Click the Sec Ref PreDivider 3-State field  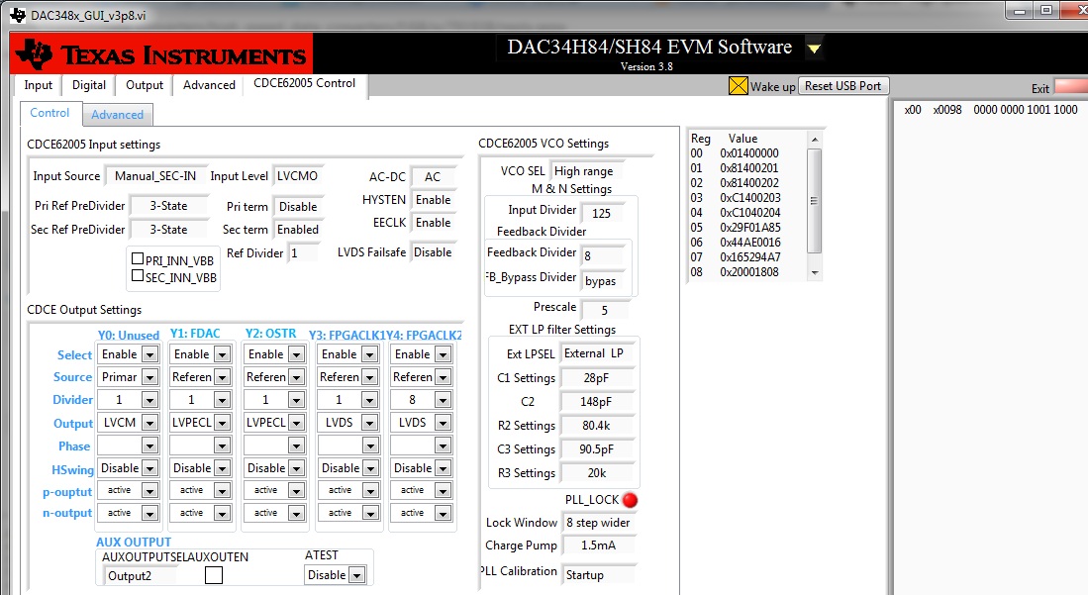169,230
